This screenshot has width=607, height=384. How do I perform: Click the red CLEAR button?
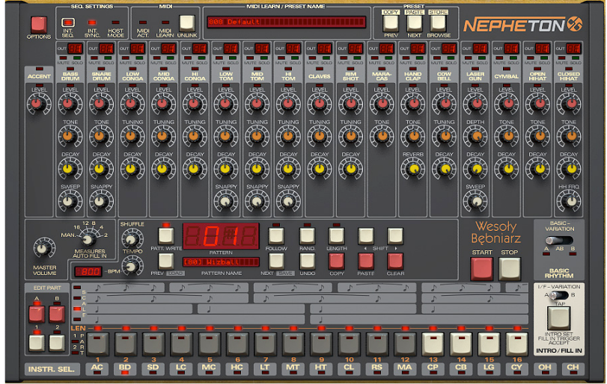(x=395, y=261)
